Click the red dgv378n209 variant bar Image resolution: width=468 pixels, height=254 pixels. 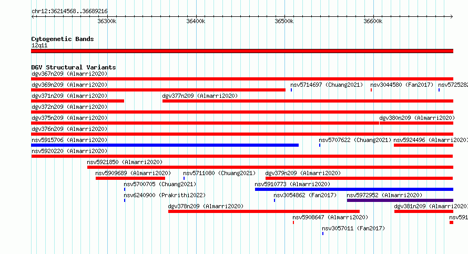coord(264,211)
